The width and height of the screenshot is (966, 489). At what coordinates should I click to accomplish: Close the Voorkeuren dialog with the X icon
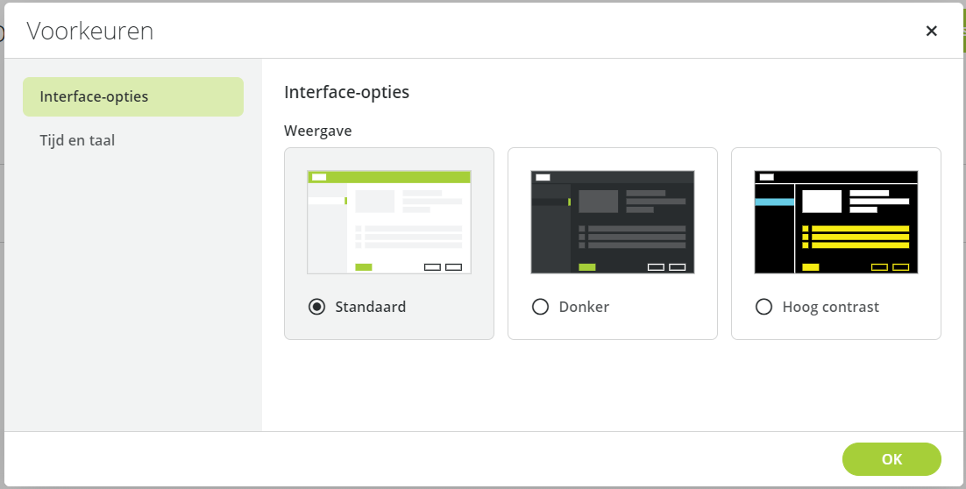click(x=931, y=31)
